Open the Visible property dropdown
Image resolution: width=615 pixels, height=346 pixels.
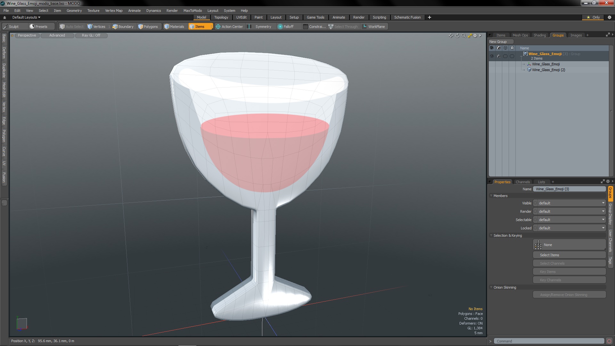point(570,203)
